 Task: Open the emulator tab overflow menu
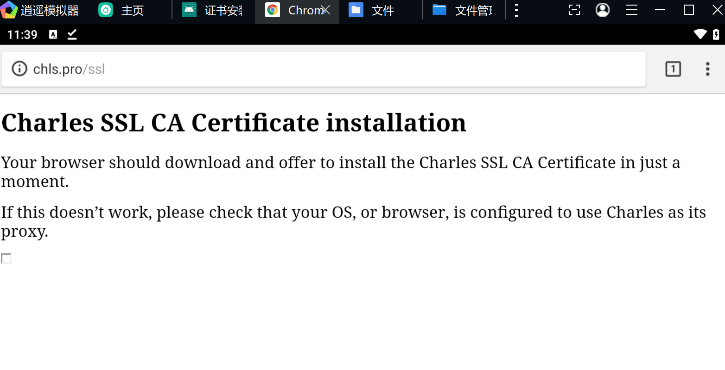[516, 10]
